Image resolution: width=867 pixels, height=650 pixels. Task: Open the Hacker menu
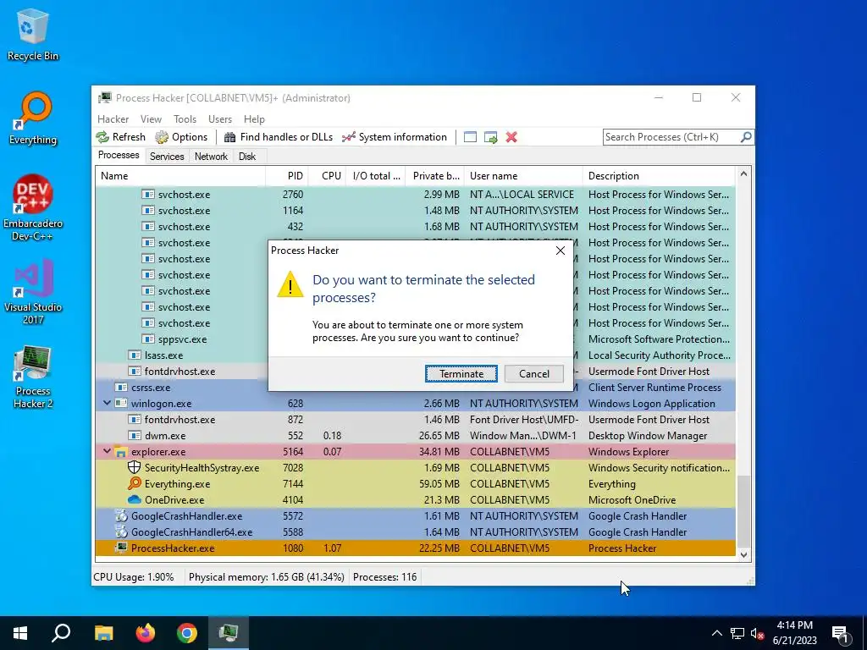tap(113, 119)
